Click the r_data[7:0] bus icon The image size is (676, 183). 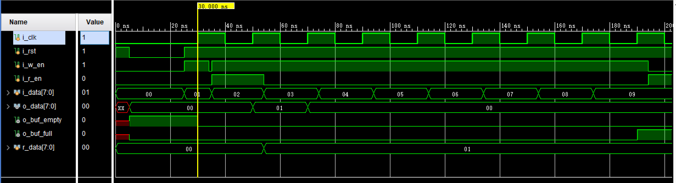tap(17, 147)
